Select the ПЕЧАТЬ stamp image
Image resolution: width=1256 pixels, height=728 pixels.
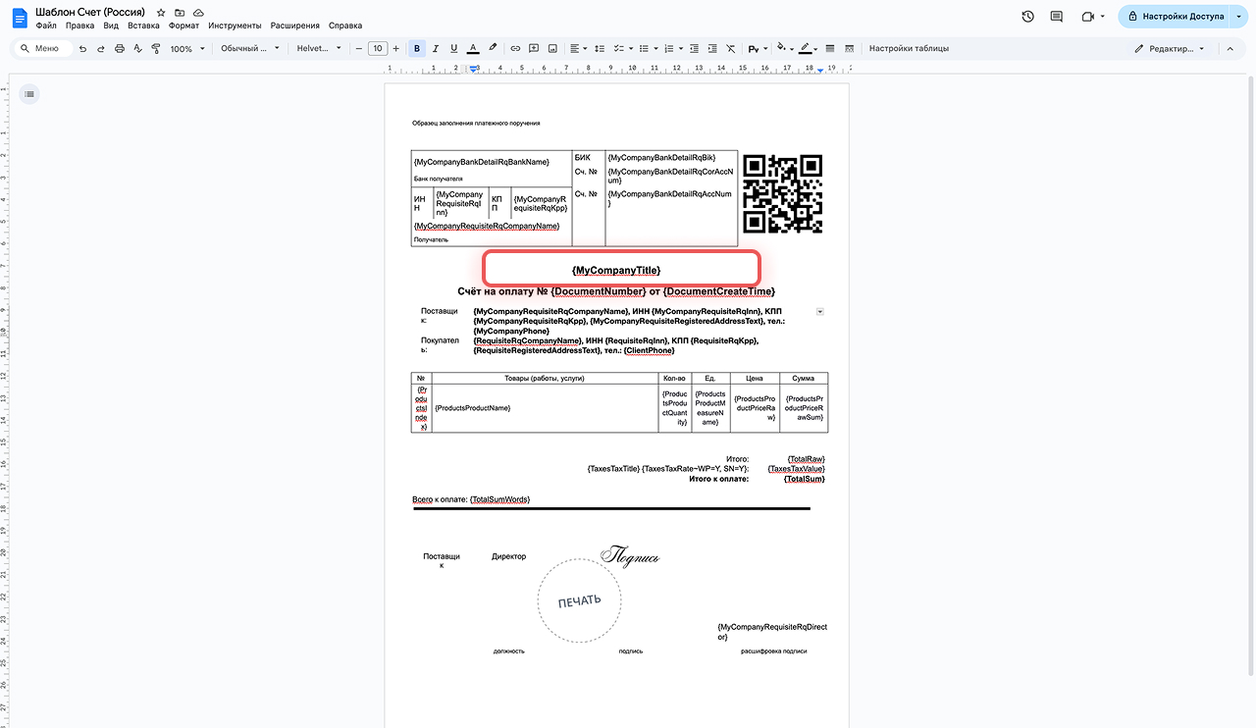click(x=580, y=600)
